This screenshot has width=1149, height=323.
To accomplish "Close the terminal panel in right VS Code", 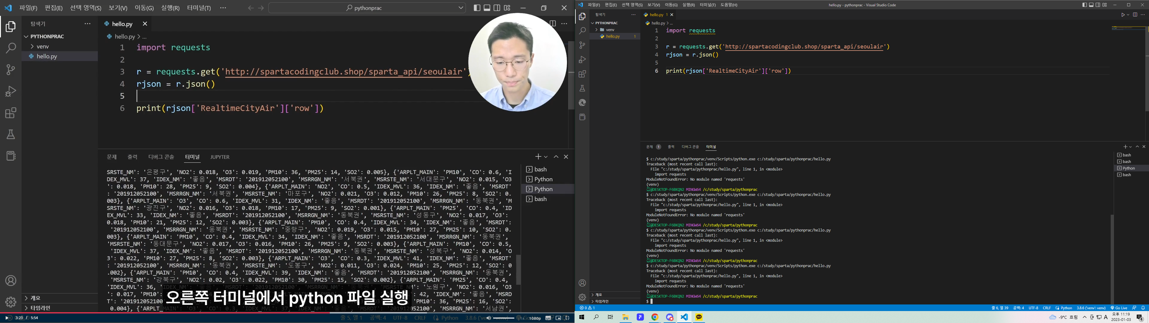I will (x=1144, y=147).
